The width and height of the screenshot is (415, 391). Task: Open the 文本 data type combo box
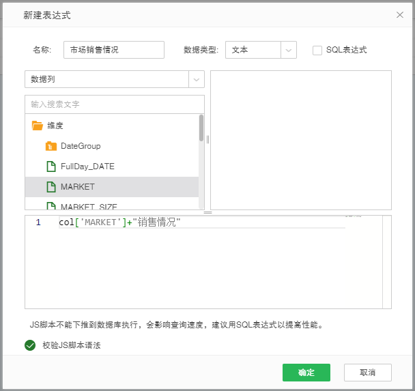(253, 50)
